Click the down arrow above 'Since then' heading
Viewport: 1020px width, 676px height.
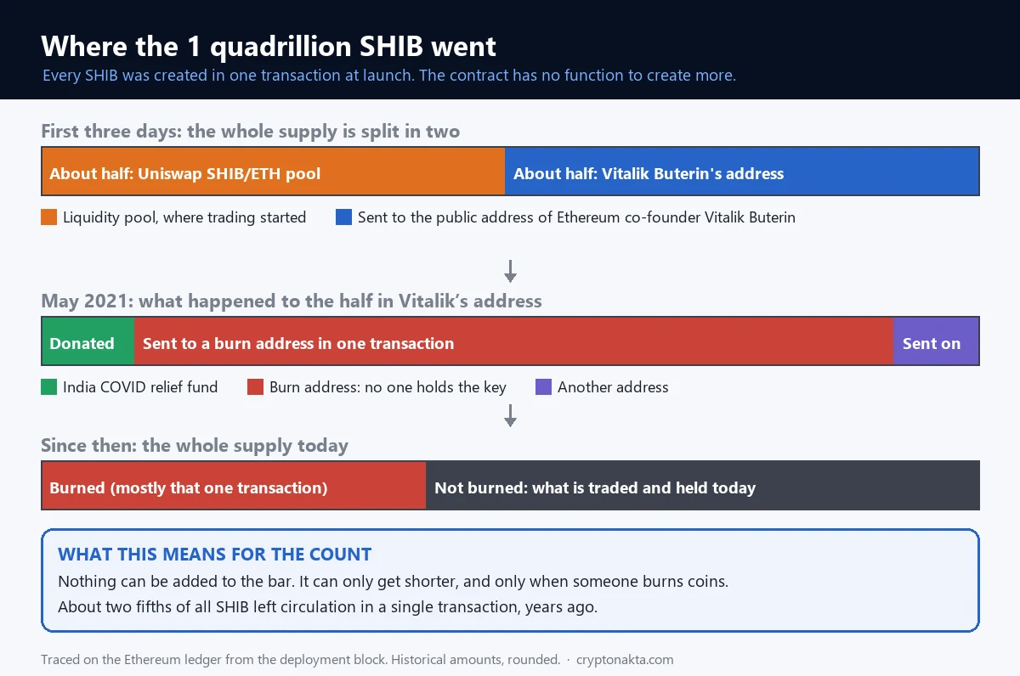510,415
